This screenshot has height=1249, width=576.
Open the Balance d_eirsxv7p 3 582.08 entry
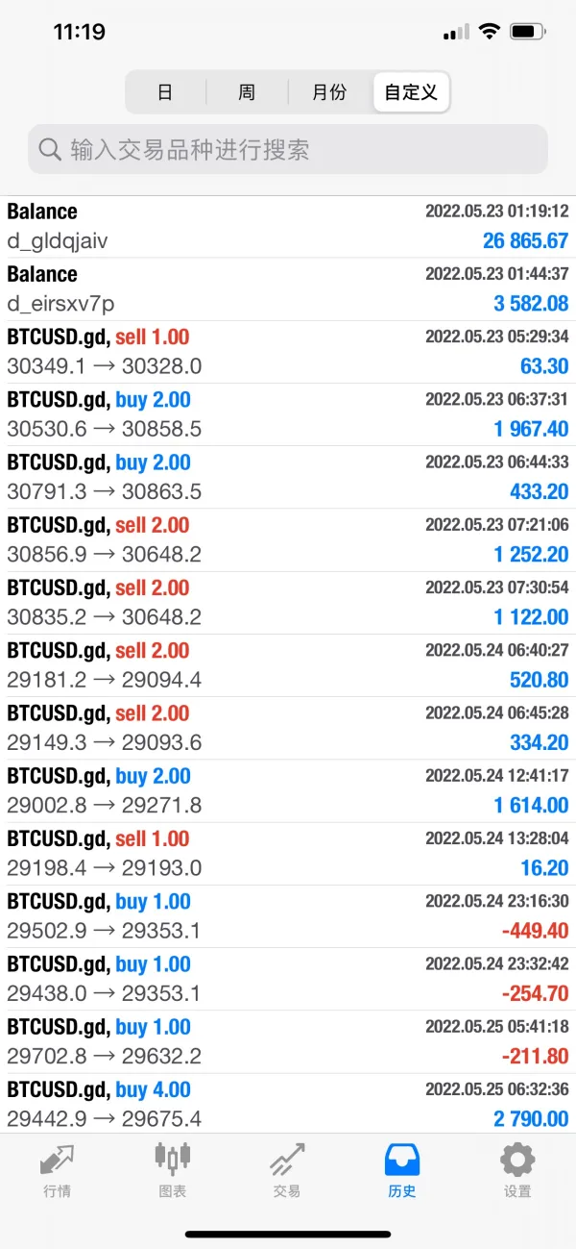coord(288,289)
